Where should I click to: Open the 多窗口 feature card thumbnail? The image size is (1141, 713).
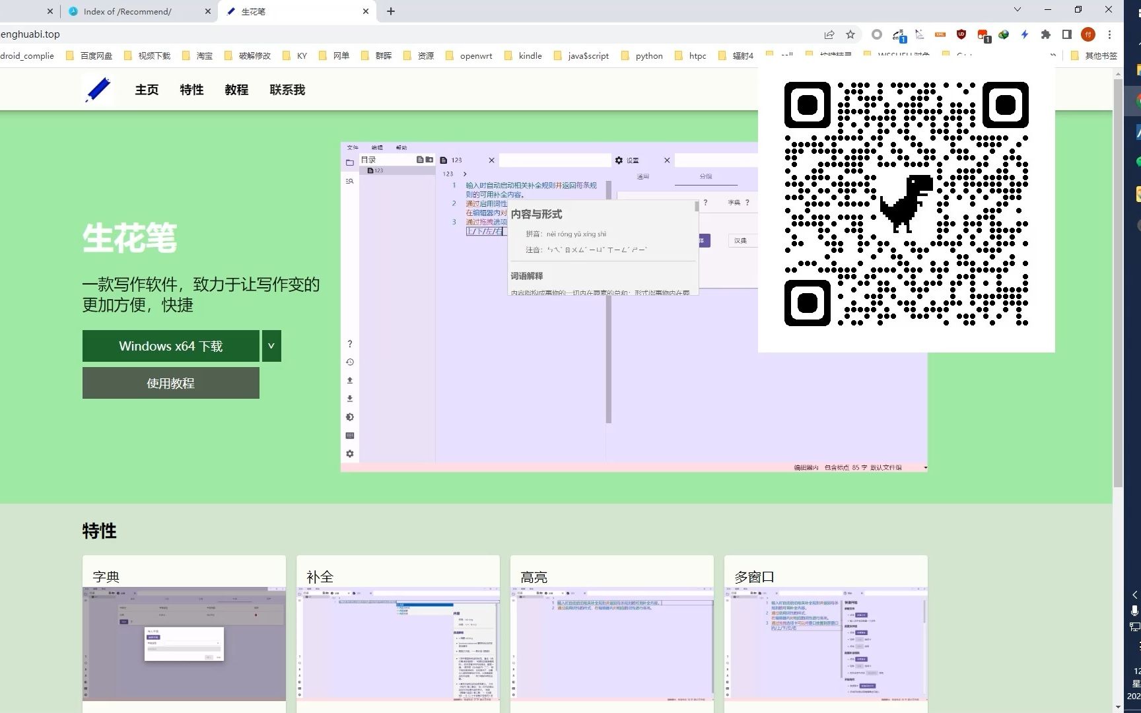[x=826, y=644]
